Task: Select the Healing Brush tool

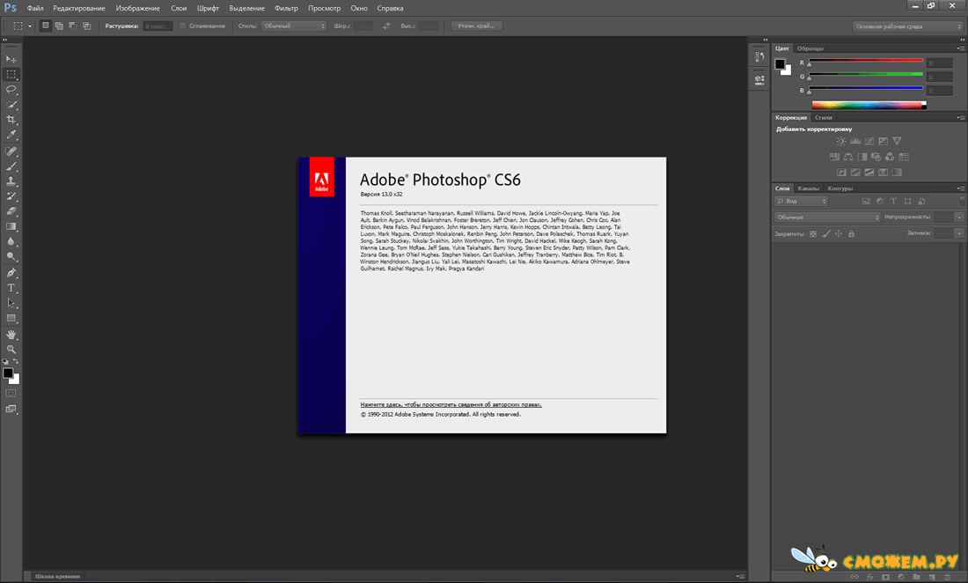Action: point(11,151)
